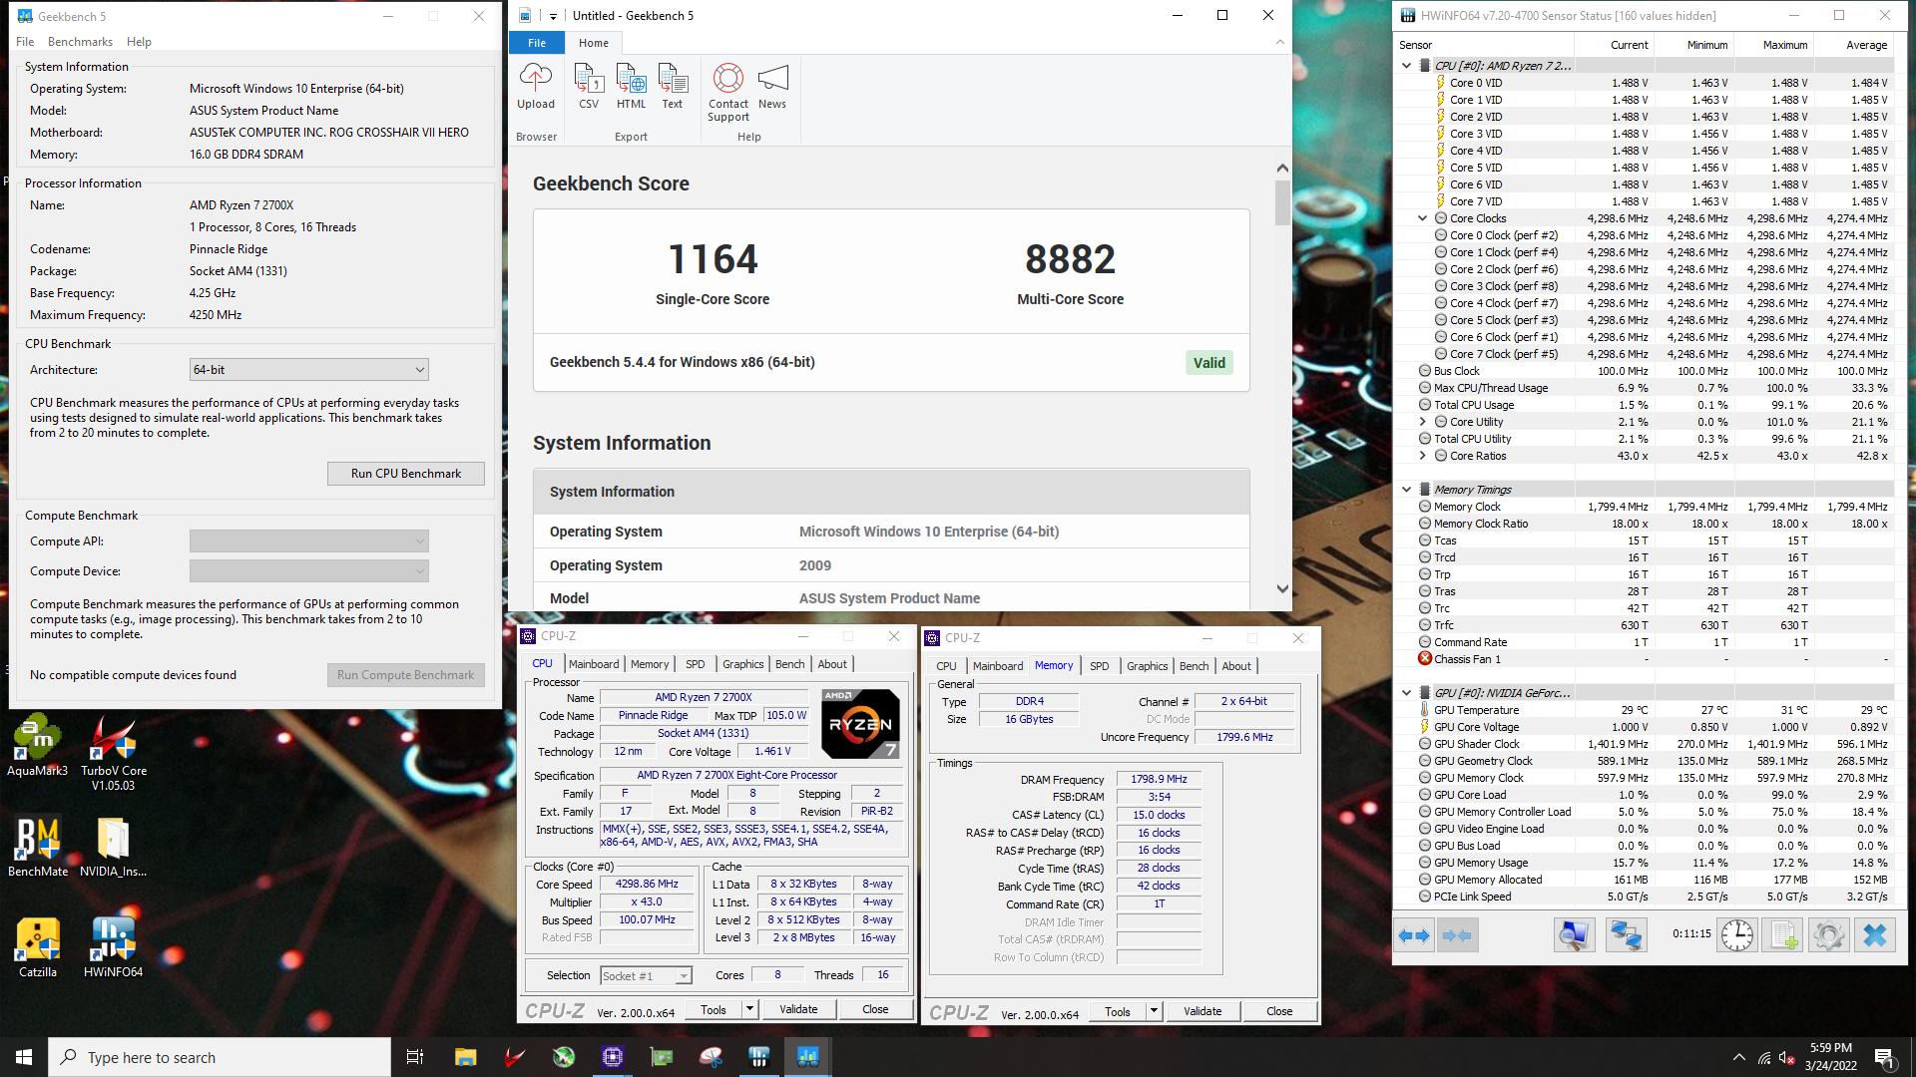Export results using the HTML icon
Screen dimensions: 1916x1077
pos(631,86)
